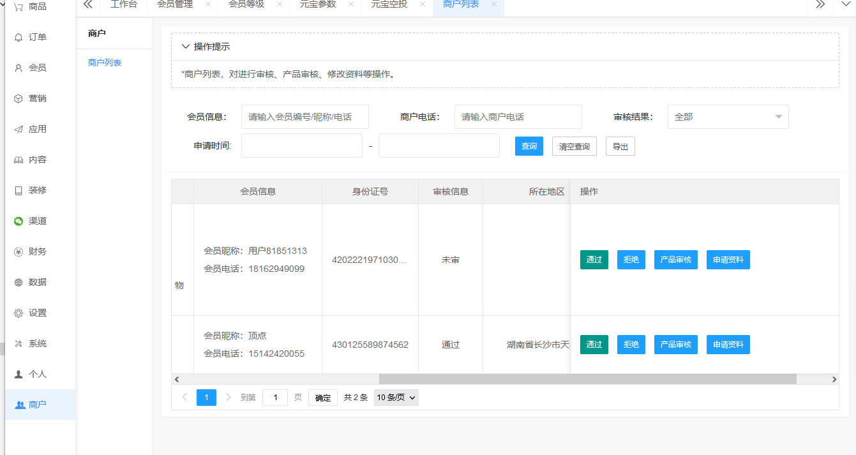Click the 数据 globe icon in sidebar

[19, 283]
